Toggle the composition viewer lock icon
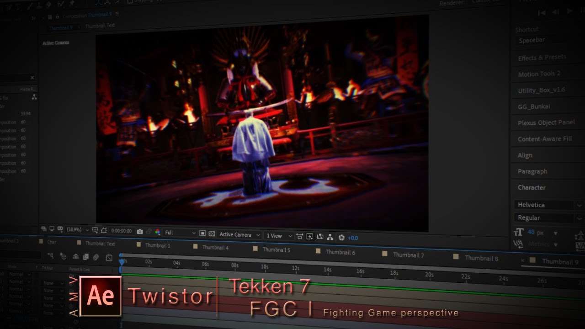The image size is (585, 329). point(57,16)
